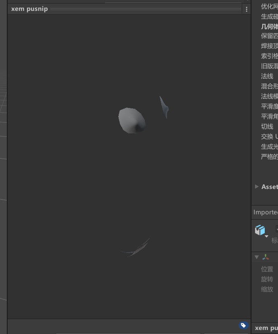Open the xem pusnip preview options menu
This screenshot has width=278, height=334.
[247, 9]
